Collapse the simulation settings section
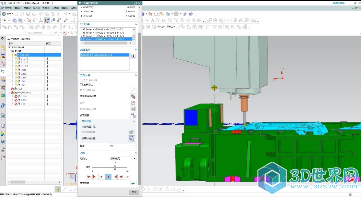Image resolution: width=361 pixels, height=197 pixels. tap(136, 75)
